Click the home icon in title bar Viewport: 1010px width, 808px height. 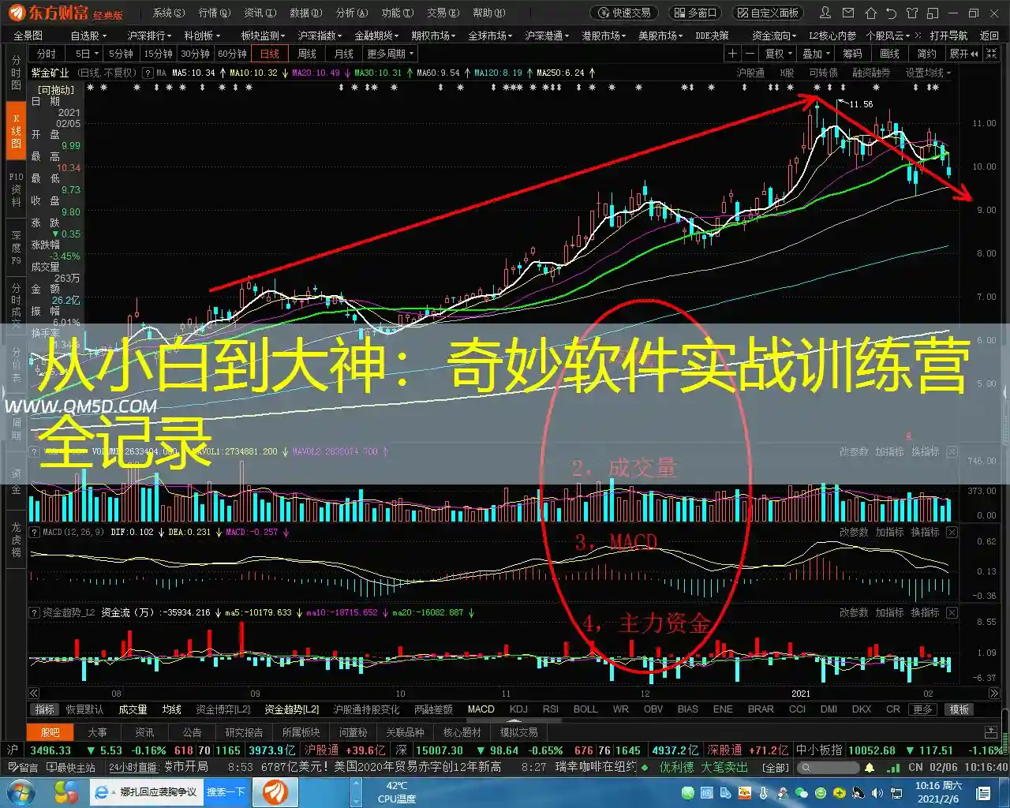pos(870,13)
